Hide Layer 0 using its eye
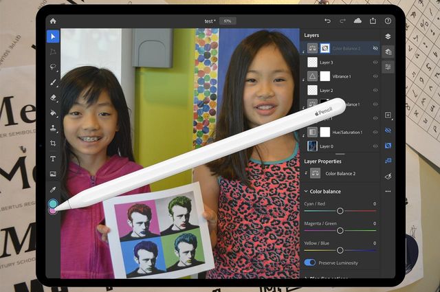This screenshot has width=440, height=292. pos(375,146)
